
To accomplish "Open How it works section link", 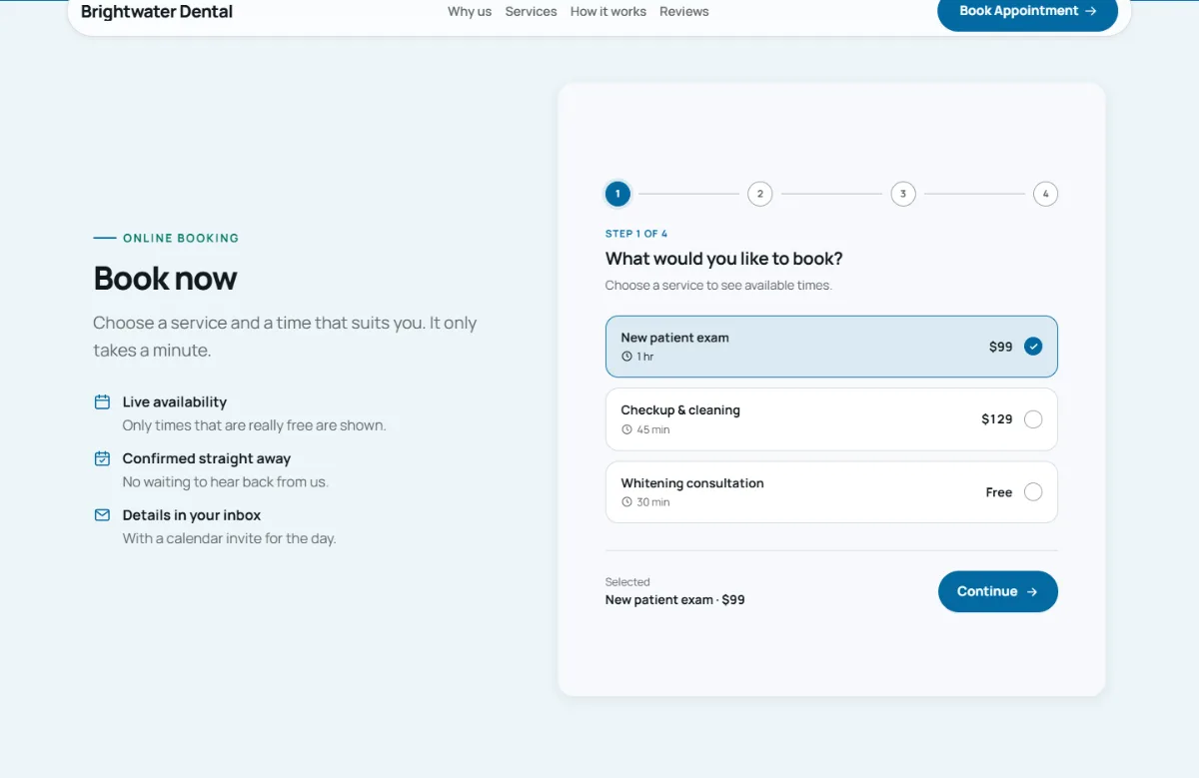I will 608,12.
